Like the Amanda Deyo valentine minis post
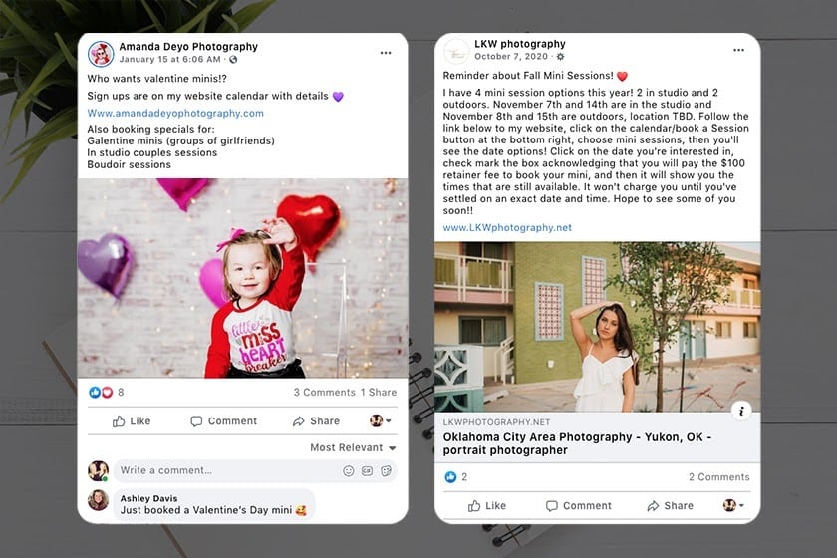 (132, 421)
